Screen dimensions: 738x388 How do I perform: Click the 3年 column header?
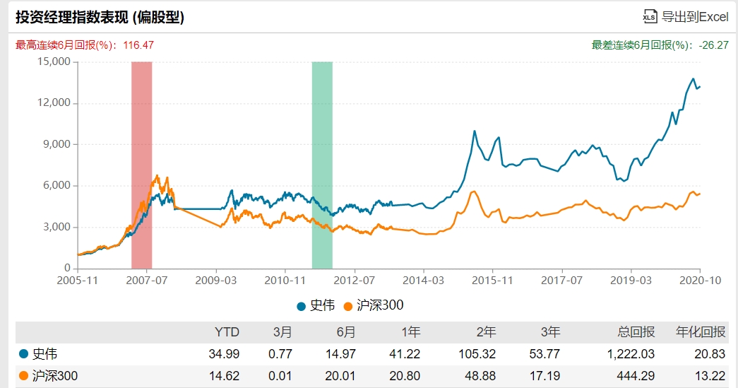click(550, 332)
